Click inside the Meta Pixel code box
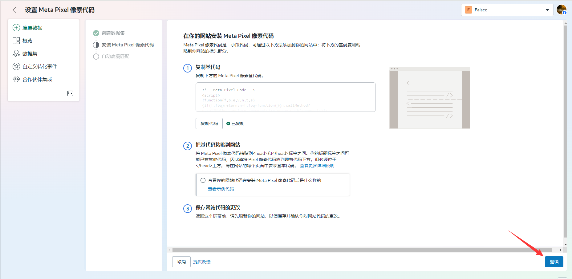 pos(285,97)
